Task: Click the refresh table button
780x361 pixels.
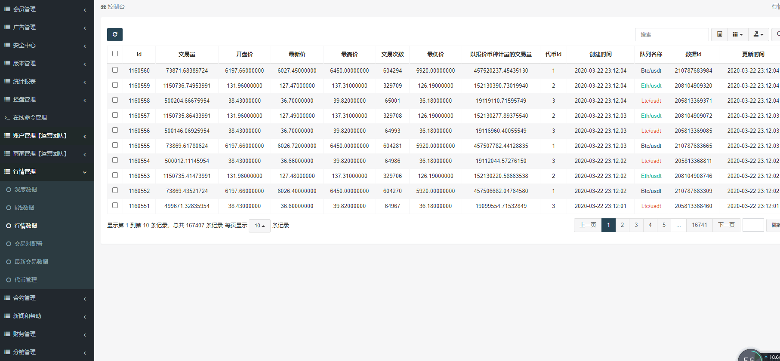Action: click(x=115, y=34)
